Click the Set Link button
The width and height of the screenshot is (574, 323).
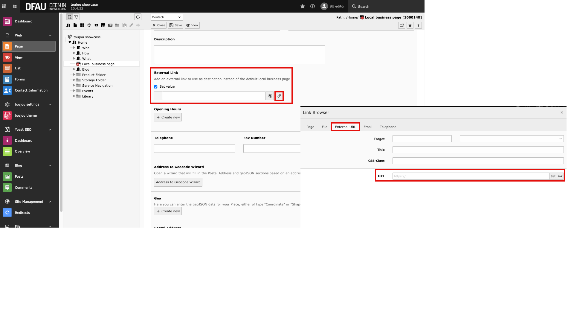[556, 176]
